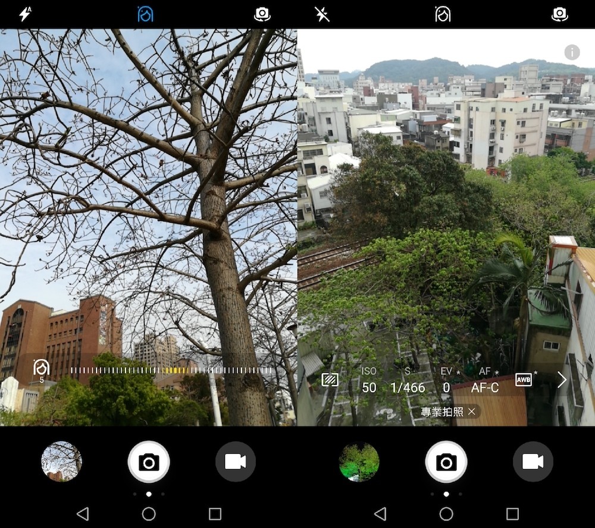Image resolution: width=595 pixels, height=528 pixels.
Task: Change ISO value 50
Action: 369,380
